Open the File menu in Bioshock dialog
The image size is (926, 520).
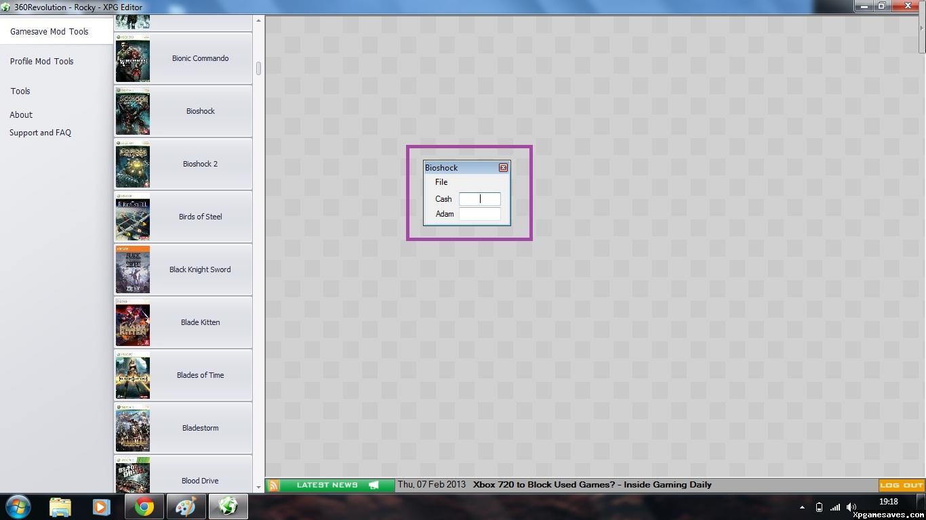click(441, 182)
